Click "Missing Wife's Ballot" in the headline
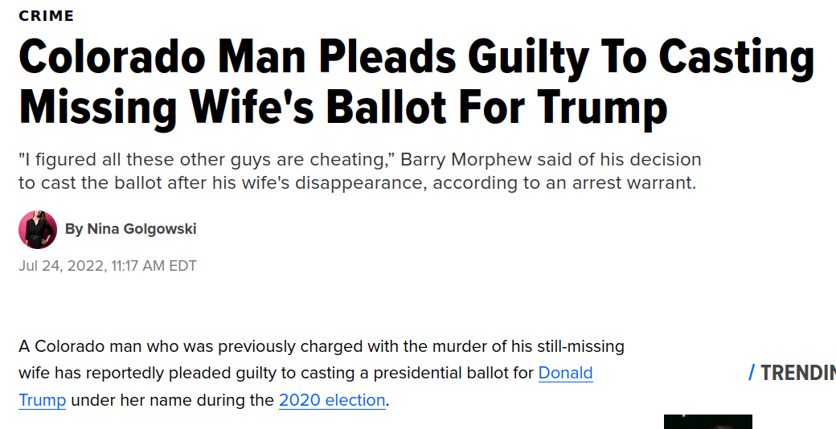The width and height of the screenshot is (836, 429). pyautogui.click(x=232, y=107)
